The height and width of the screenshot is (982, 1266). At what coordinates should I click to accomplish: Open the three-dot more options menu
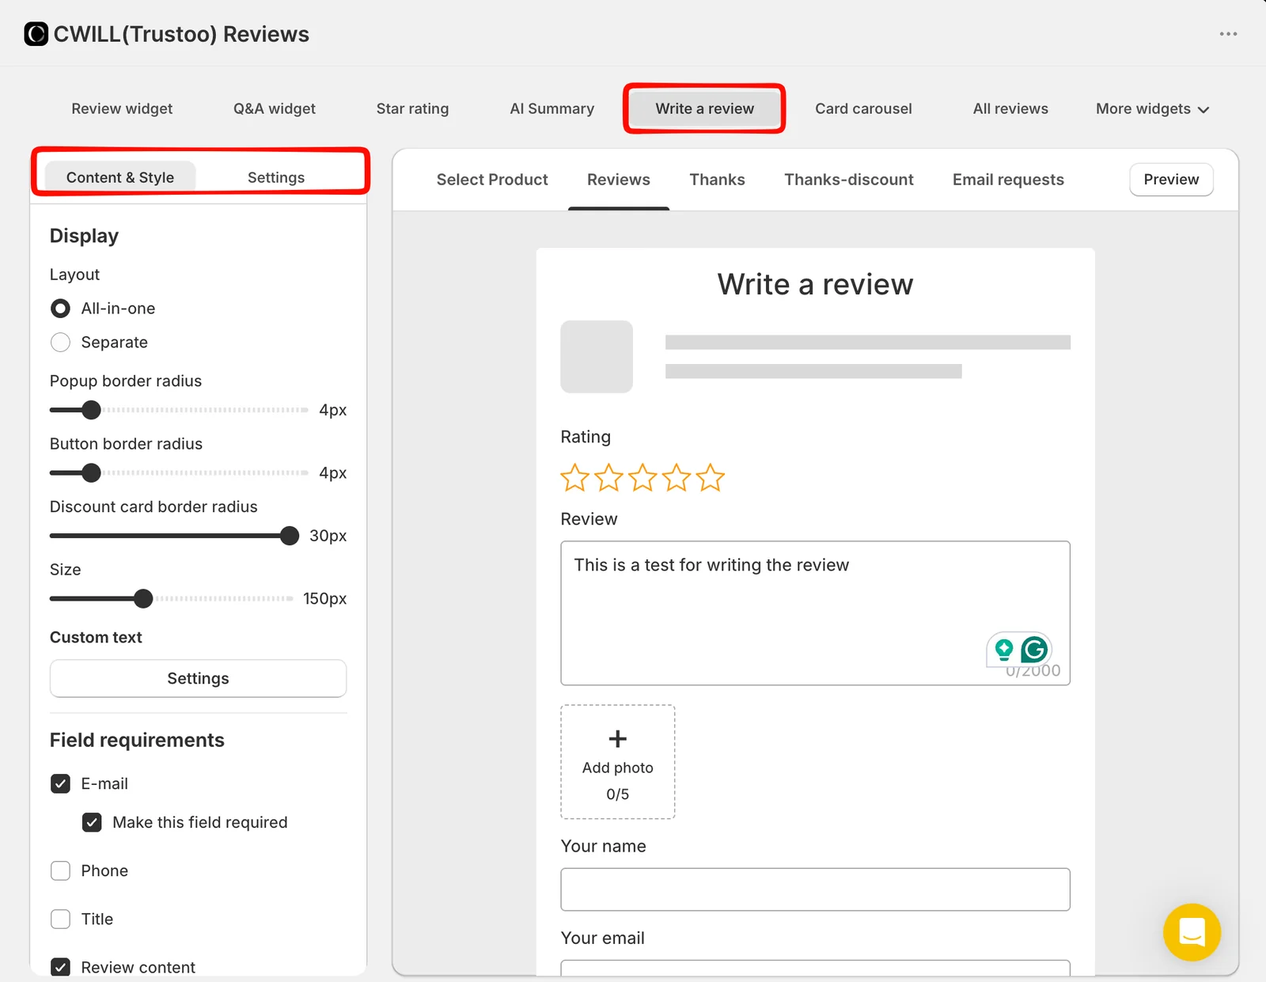tap(1228, 34)
